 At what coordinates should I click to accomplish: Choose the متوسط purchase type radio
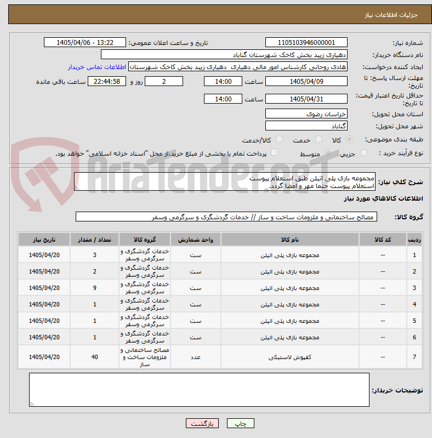[x=328, y=153]
